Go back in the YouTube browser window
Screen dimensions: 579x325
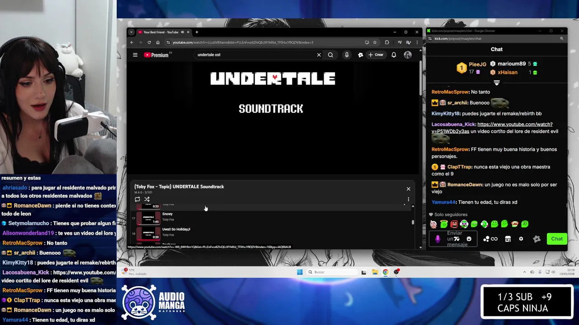(132, 42)
